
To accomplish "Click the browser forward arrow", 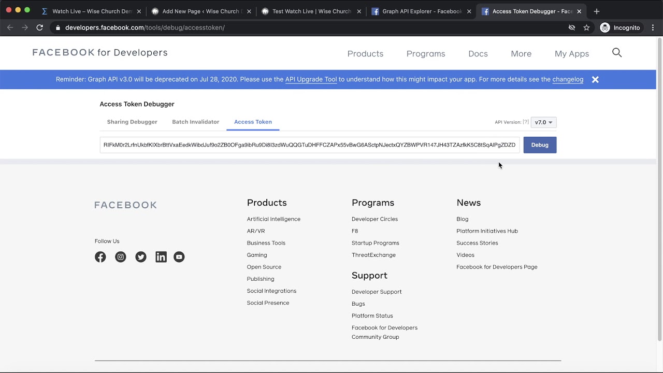I will pyautogui.click(x=24, y=27).
